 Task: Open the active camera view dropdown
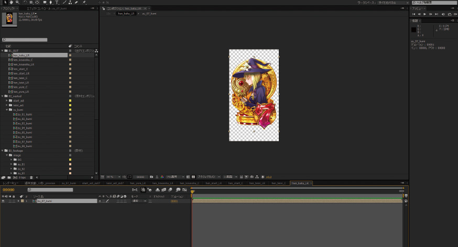click(x=209, y=177)
